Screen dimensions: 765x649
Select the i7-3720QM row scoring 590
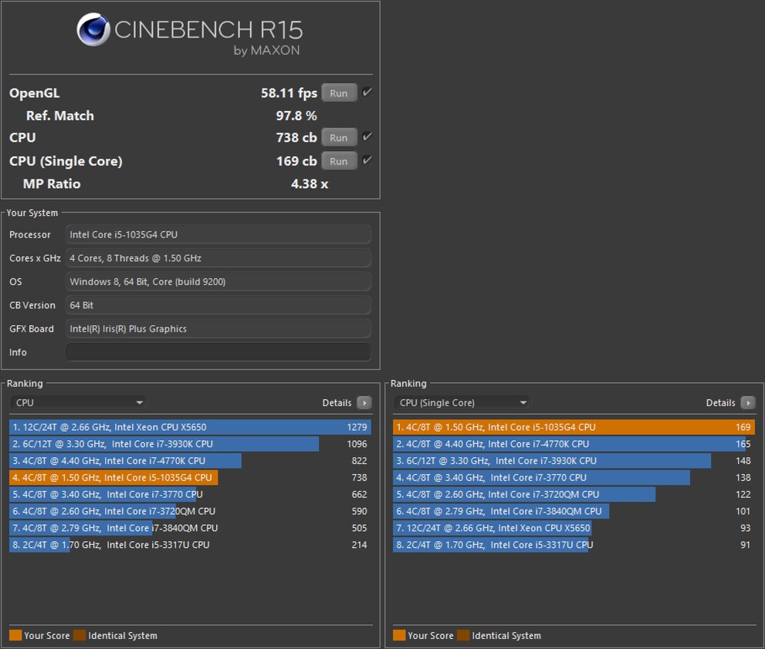[190, 511]
